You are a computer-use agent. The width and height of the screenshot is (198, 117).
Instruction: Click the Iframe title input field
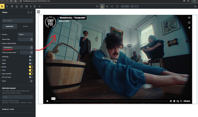[24, 39]
